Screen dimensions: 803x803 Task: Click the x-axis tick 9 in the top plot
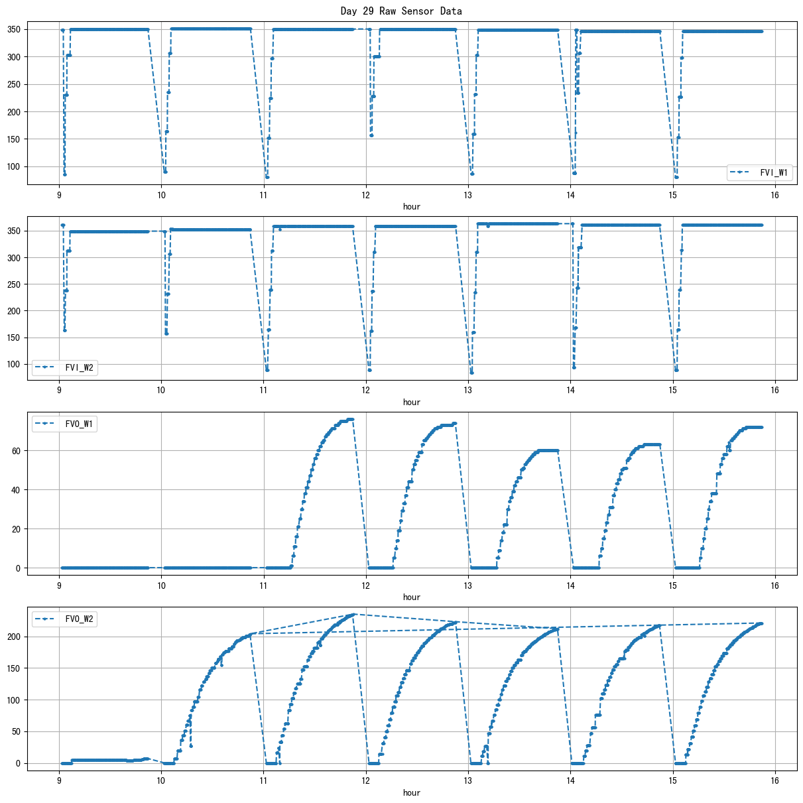click(59, 195)
